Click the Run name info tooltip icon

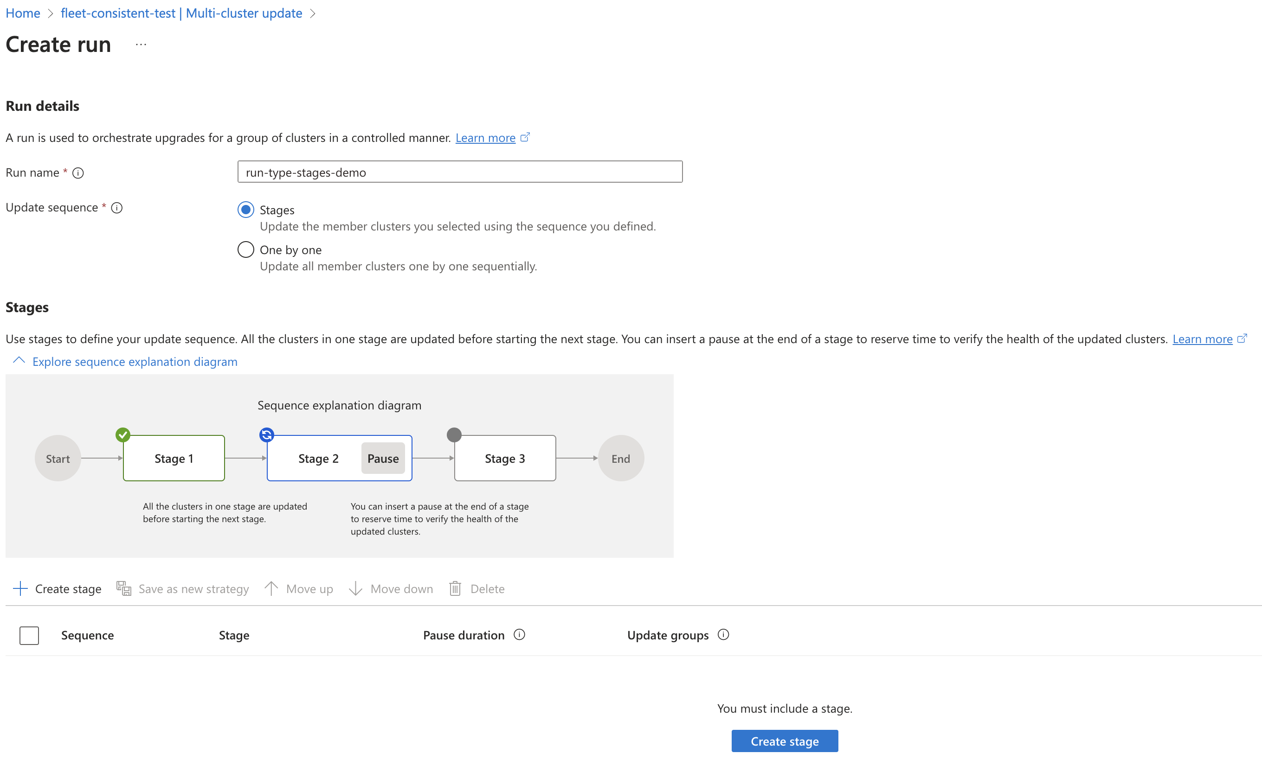(x=81, y=172)
